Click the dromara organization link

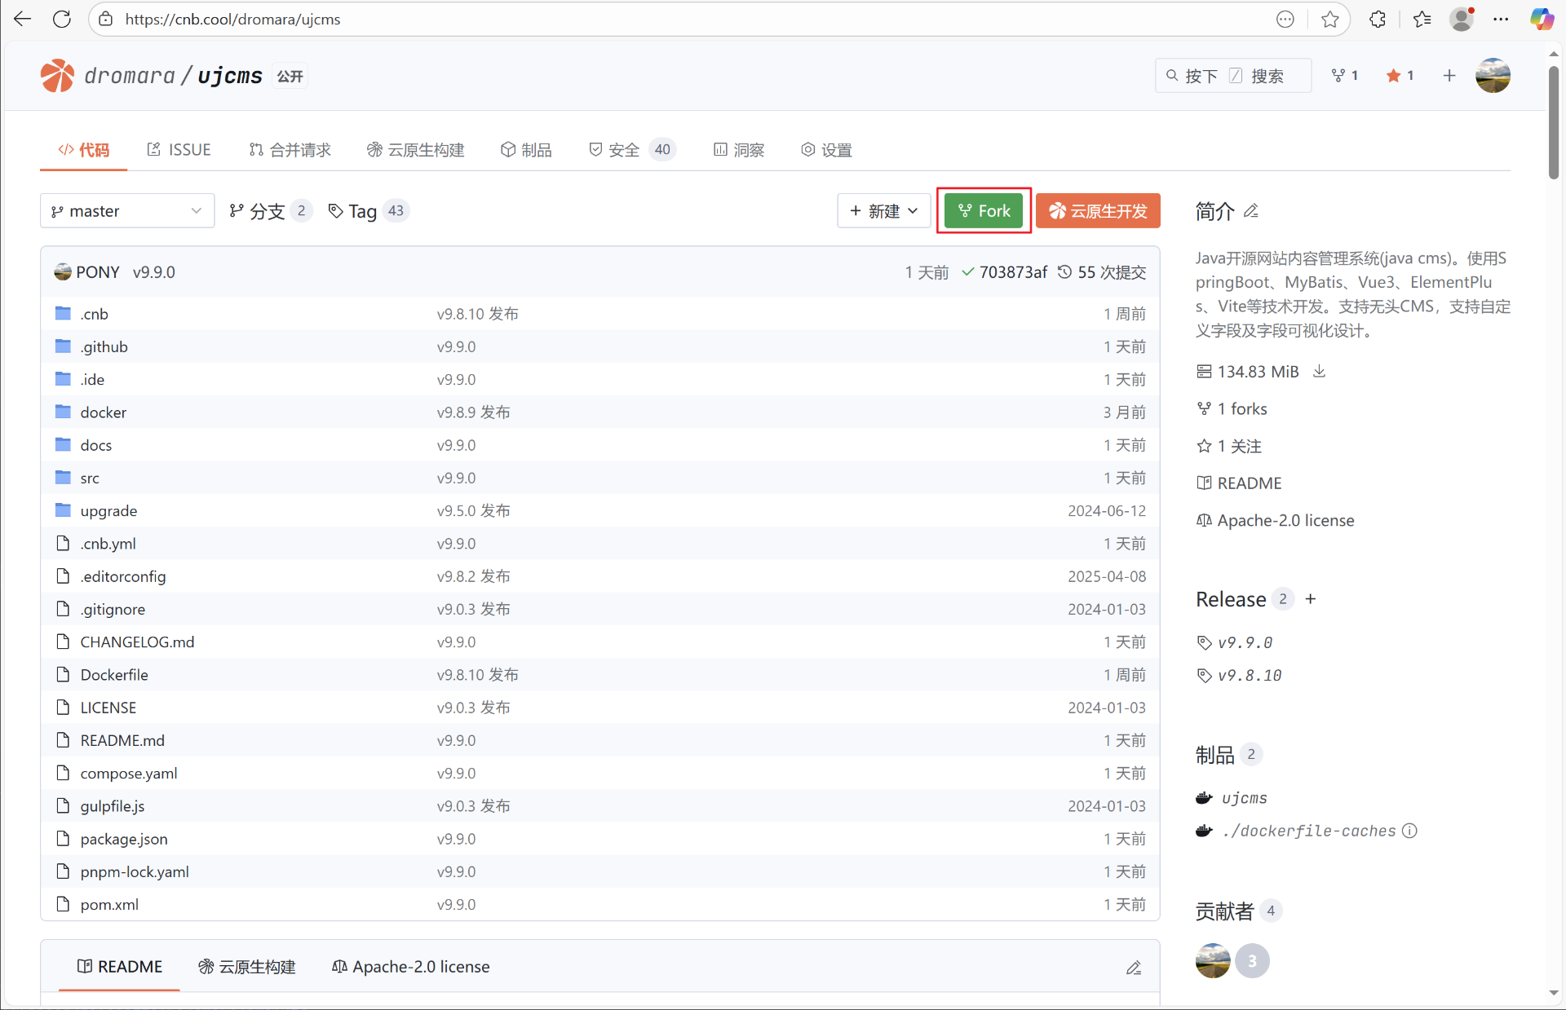pos(130,76)
